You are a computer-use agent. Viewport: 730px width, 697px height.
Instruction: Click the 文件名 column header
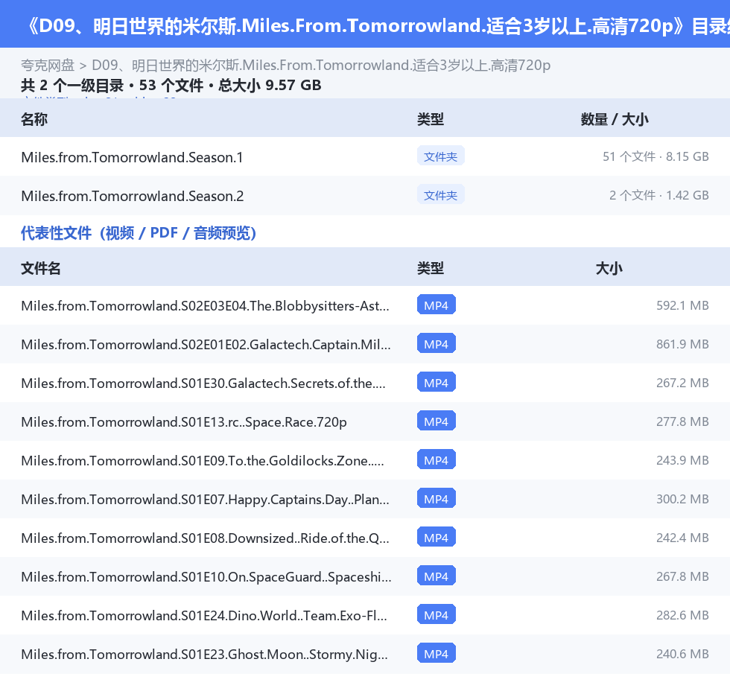click(x=40, y=268)
